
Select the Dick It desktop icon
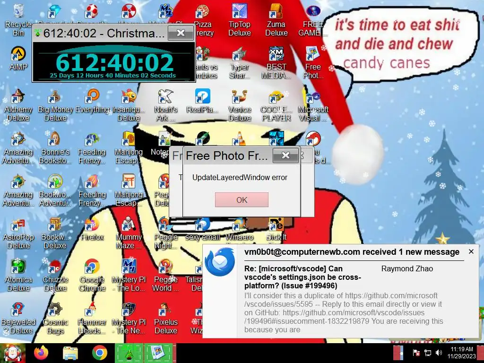pyautogui.click(x=276, y=230)
